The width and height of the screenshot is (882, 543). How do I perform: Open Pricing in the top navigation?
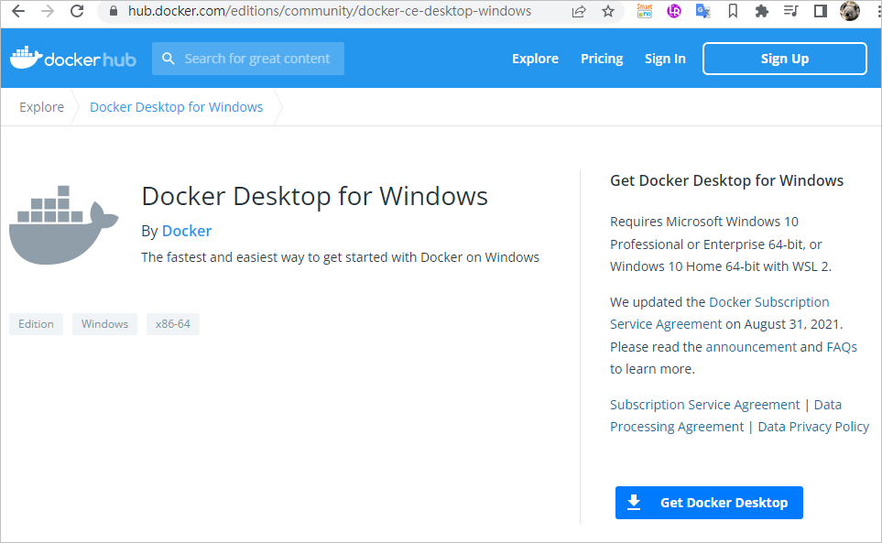pyautogui.click(x=602, y=59)
